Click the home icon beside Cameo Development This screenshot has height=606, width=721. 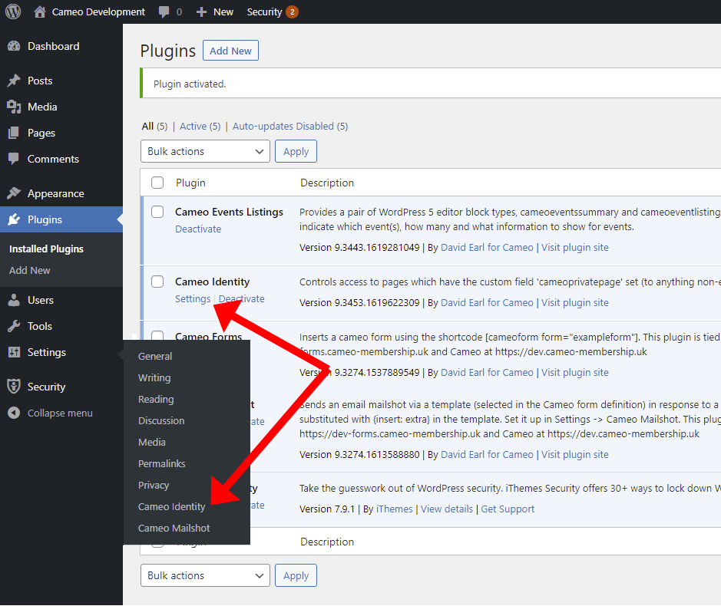pyautogui.click(x=40, y=12)
